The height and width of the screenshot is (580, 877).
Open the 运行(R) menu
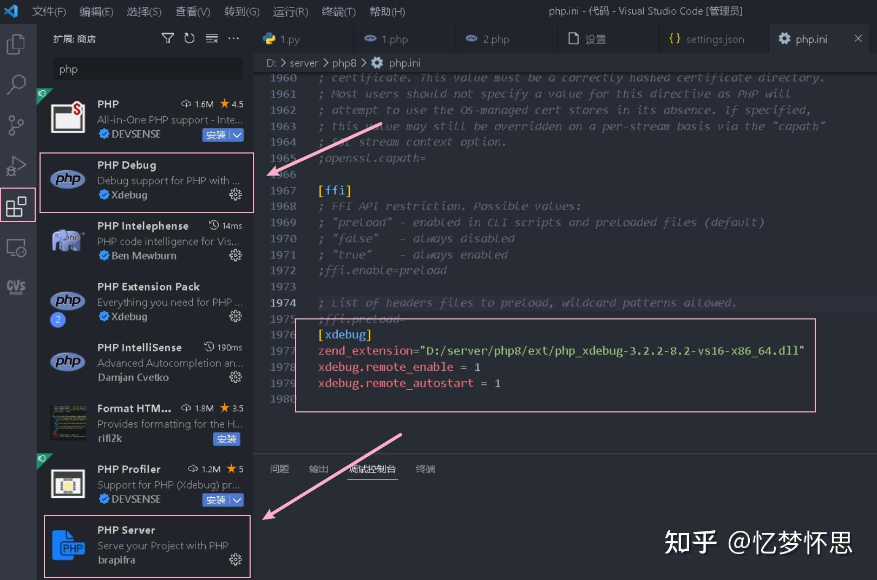point(290,11)
